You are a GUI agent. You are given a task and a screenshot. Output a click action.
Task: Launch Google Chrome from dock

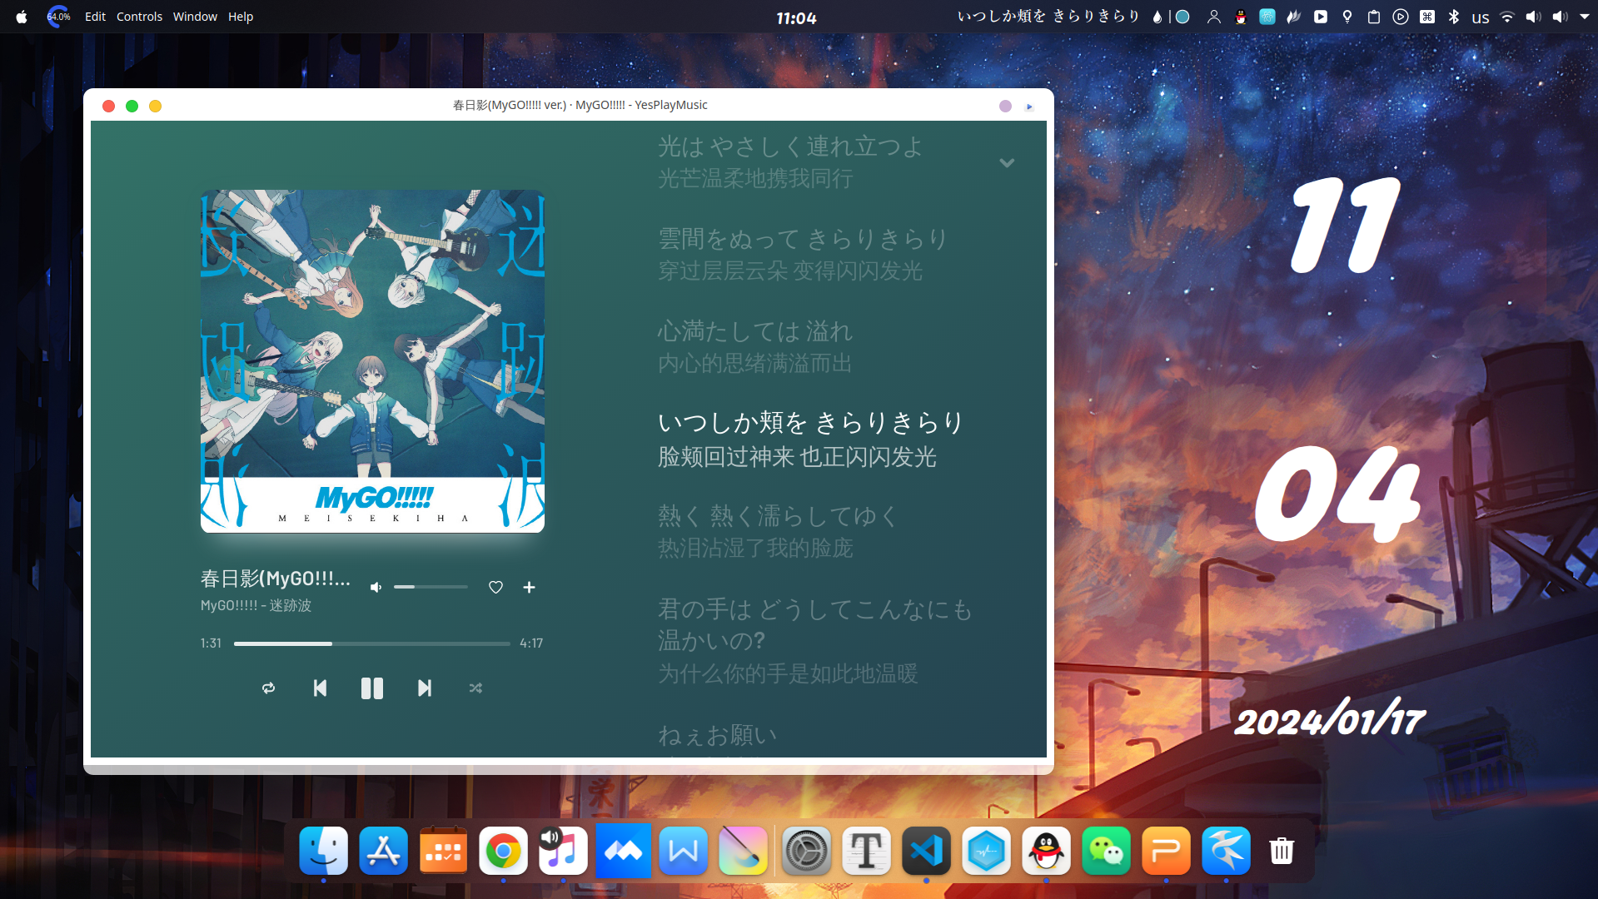[x=503, y=851]
